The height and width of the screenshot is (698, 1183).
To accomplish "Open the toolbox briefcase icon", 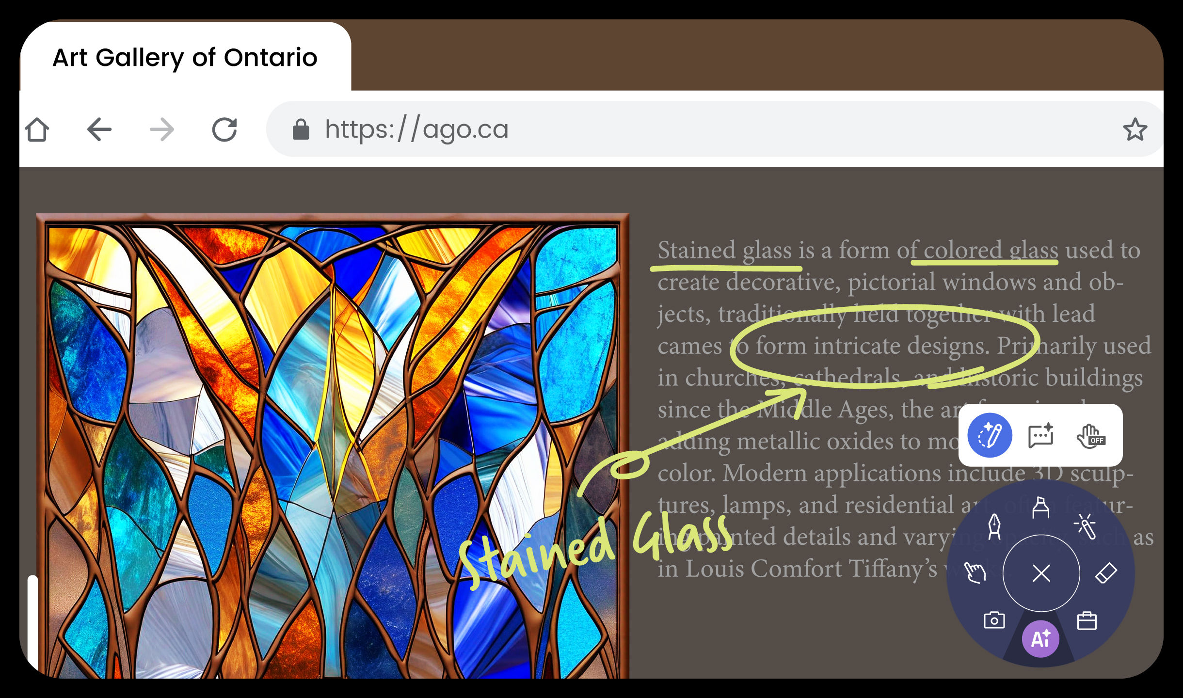I will (x=1087, y=620).
